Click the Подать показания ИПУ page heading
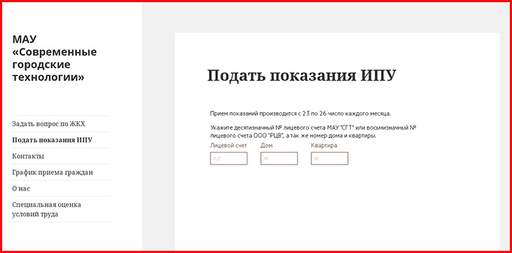This screenshot has width=512, height=253. [302, 76]
